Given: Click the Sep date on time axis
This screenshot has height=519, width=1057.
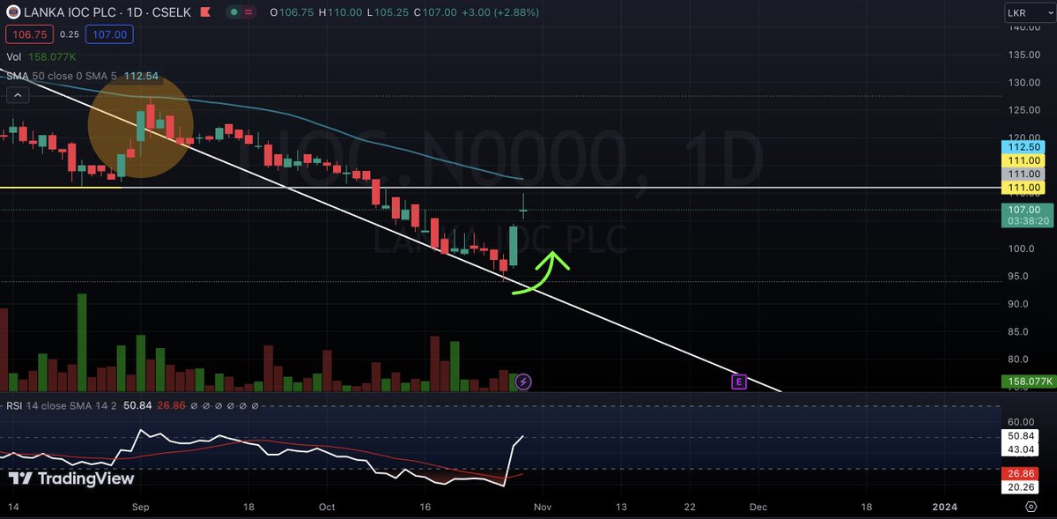Looking at the screenshot, I should (140, 507).
